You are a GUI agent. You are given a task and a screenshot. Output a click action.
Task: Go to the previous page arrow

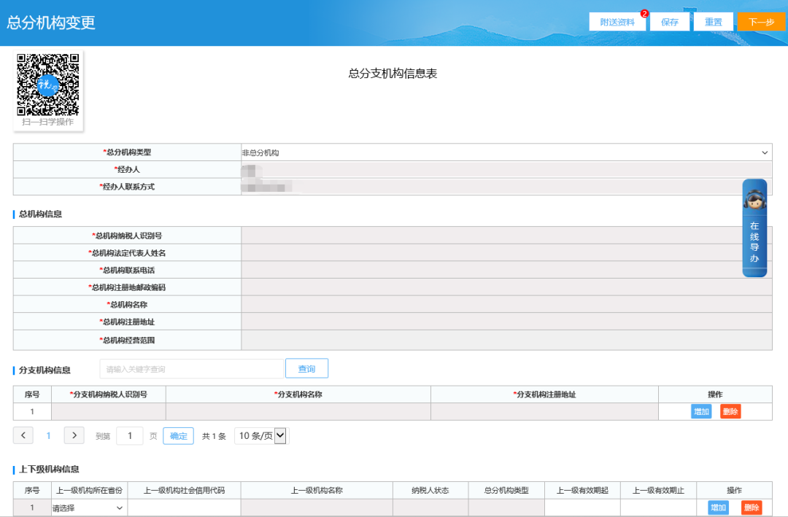[x=23, y=435]
